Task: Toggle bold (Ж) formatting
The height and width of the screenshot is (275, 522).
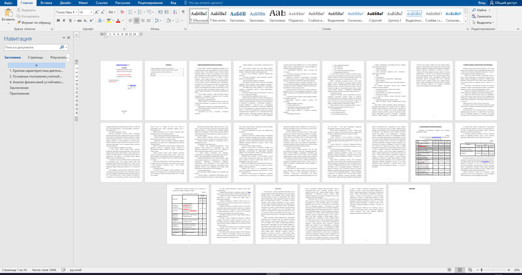Action: 58,21
